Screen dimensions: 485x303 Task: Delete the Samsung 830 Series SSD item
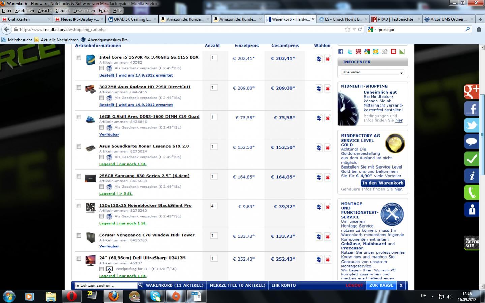(x=327, y=178)
